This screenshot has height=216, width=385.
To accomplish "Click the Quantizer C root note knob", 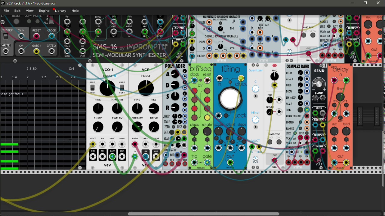I will 255,89.
